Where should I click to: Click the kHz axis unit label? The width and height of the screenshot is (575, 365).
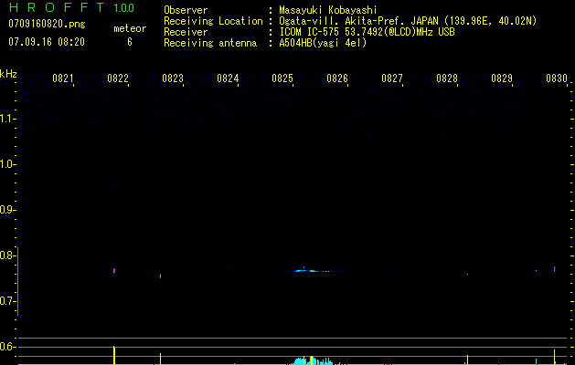[x=8, y=74]
